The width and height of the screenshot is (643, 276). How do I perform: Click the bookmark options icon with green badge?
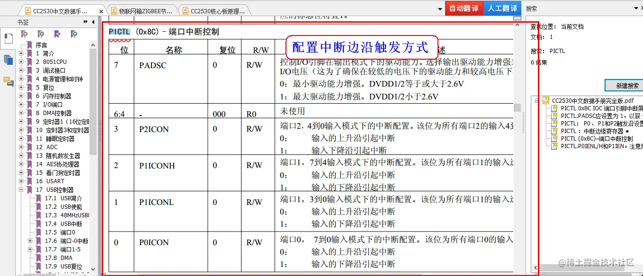[74, 34]
